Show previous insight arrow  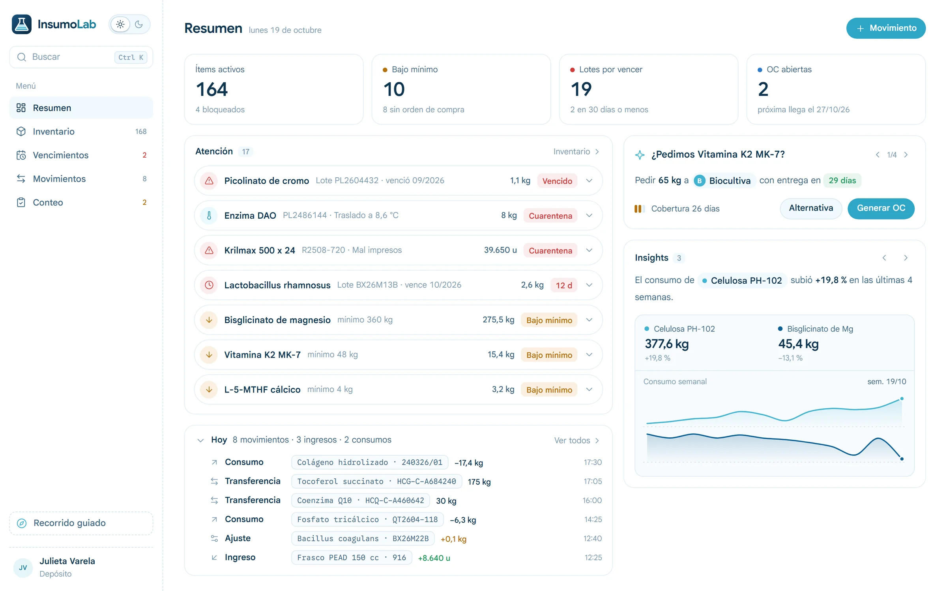click(x=884, y=258)
